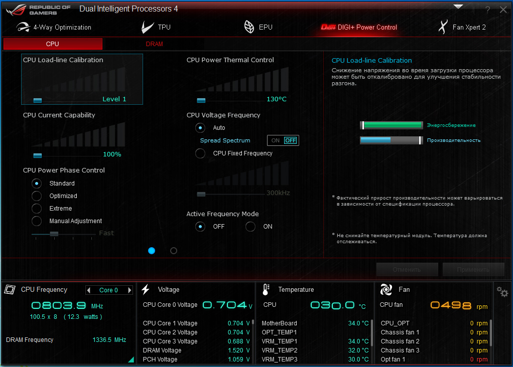
Task: Click the Core 0 selector label
Action: coord(108,290)
